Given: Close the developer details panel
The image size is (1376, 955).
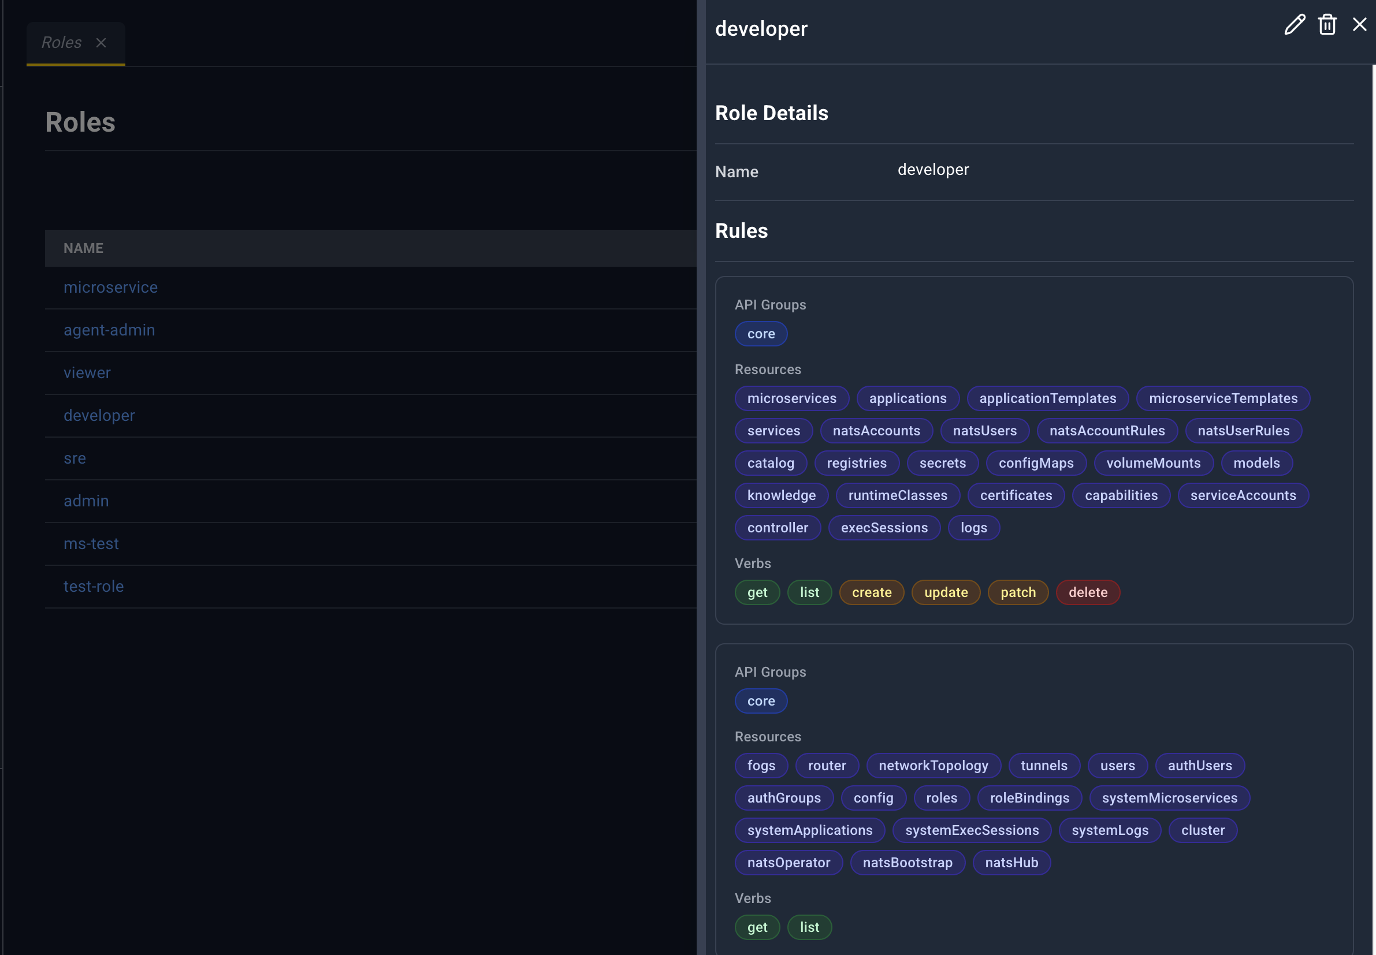Looking at the screenshot, I should coord(1359,24).
